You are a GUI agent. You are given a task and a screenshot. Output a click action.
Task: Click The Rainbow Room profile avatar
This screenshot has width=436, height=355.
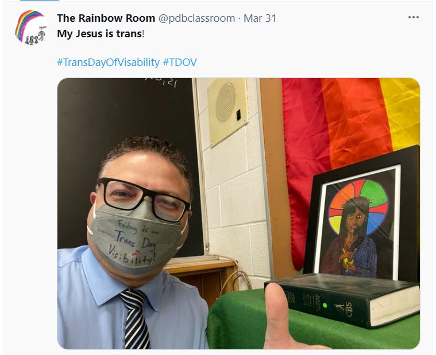click(x=32, y=27)
